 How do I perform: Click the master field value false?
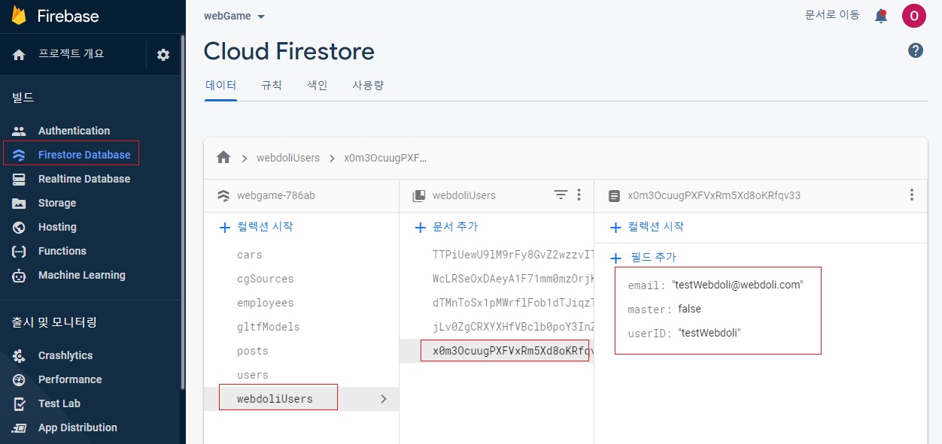(x=690, y=309)
